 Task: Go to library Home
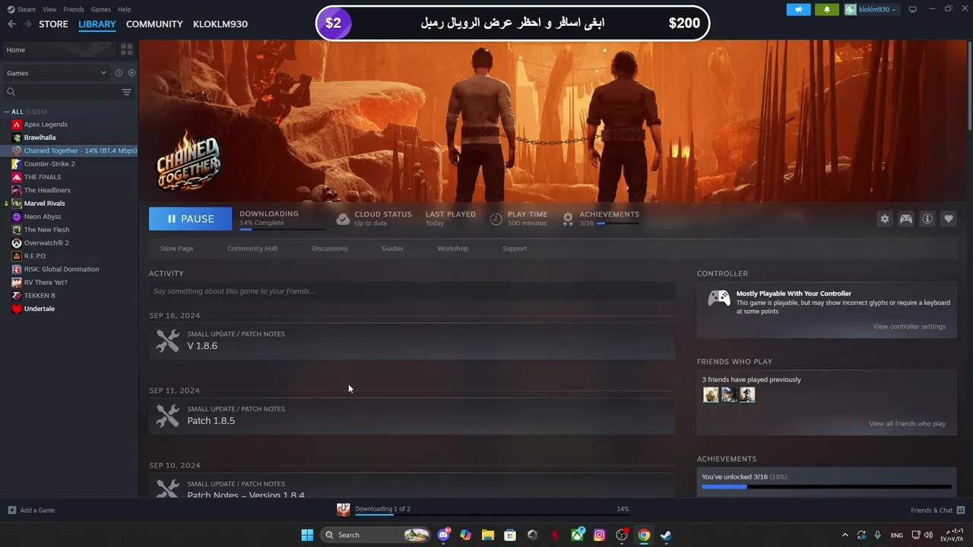[x=59, y=49]
